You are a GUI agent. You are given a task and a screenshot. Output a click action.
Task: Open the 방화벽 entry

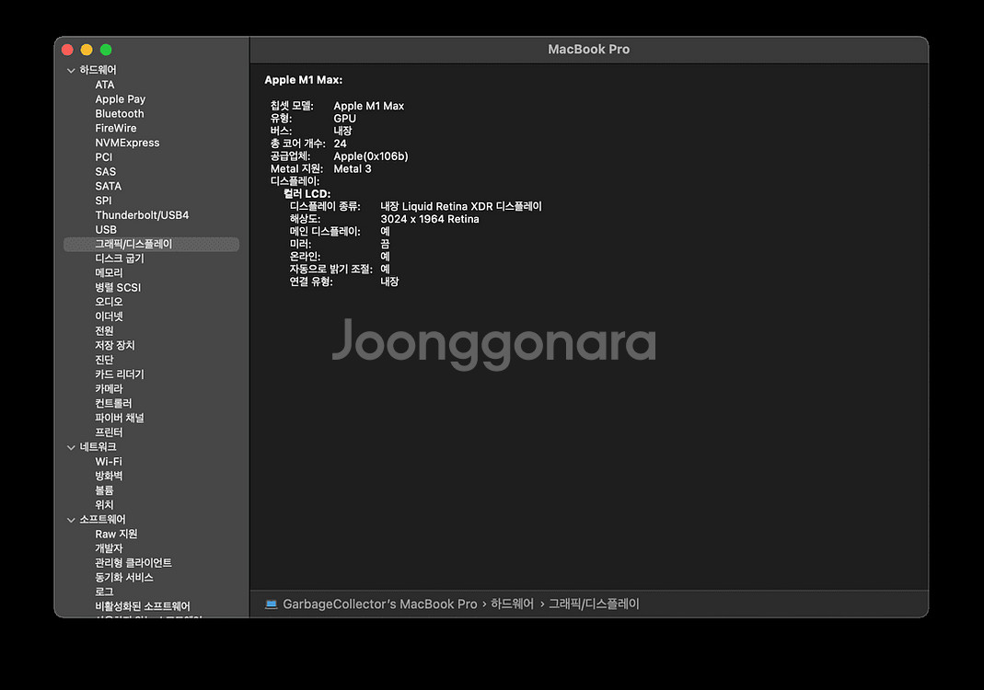[x=109, y=476]
